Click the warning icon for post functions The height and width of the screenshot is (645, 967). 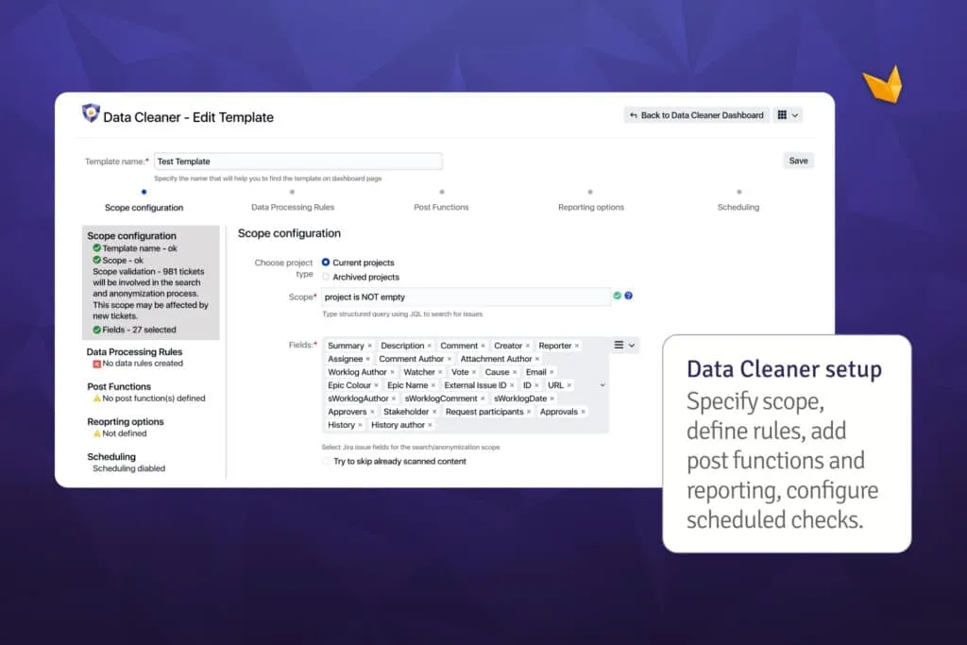pos(97,399)
